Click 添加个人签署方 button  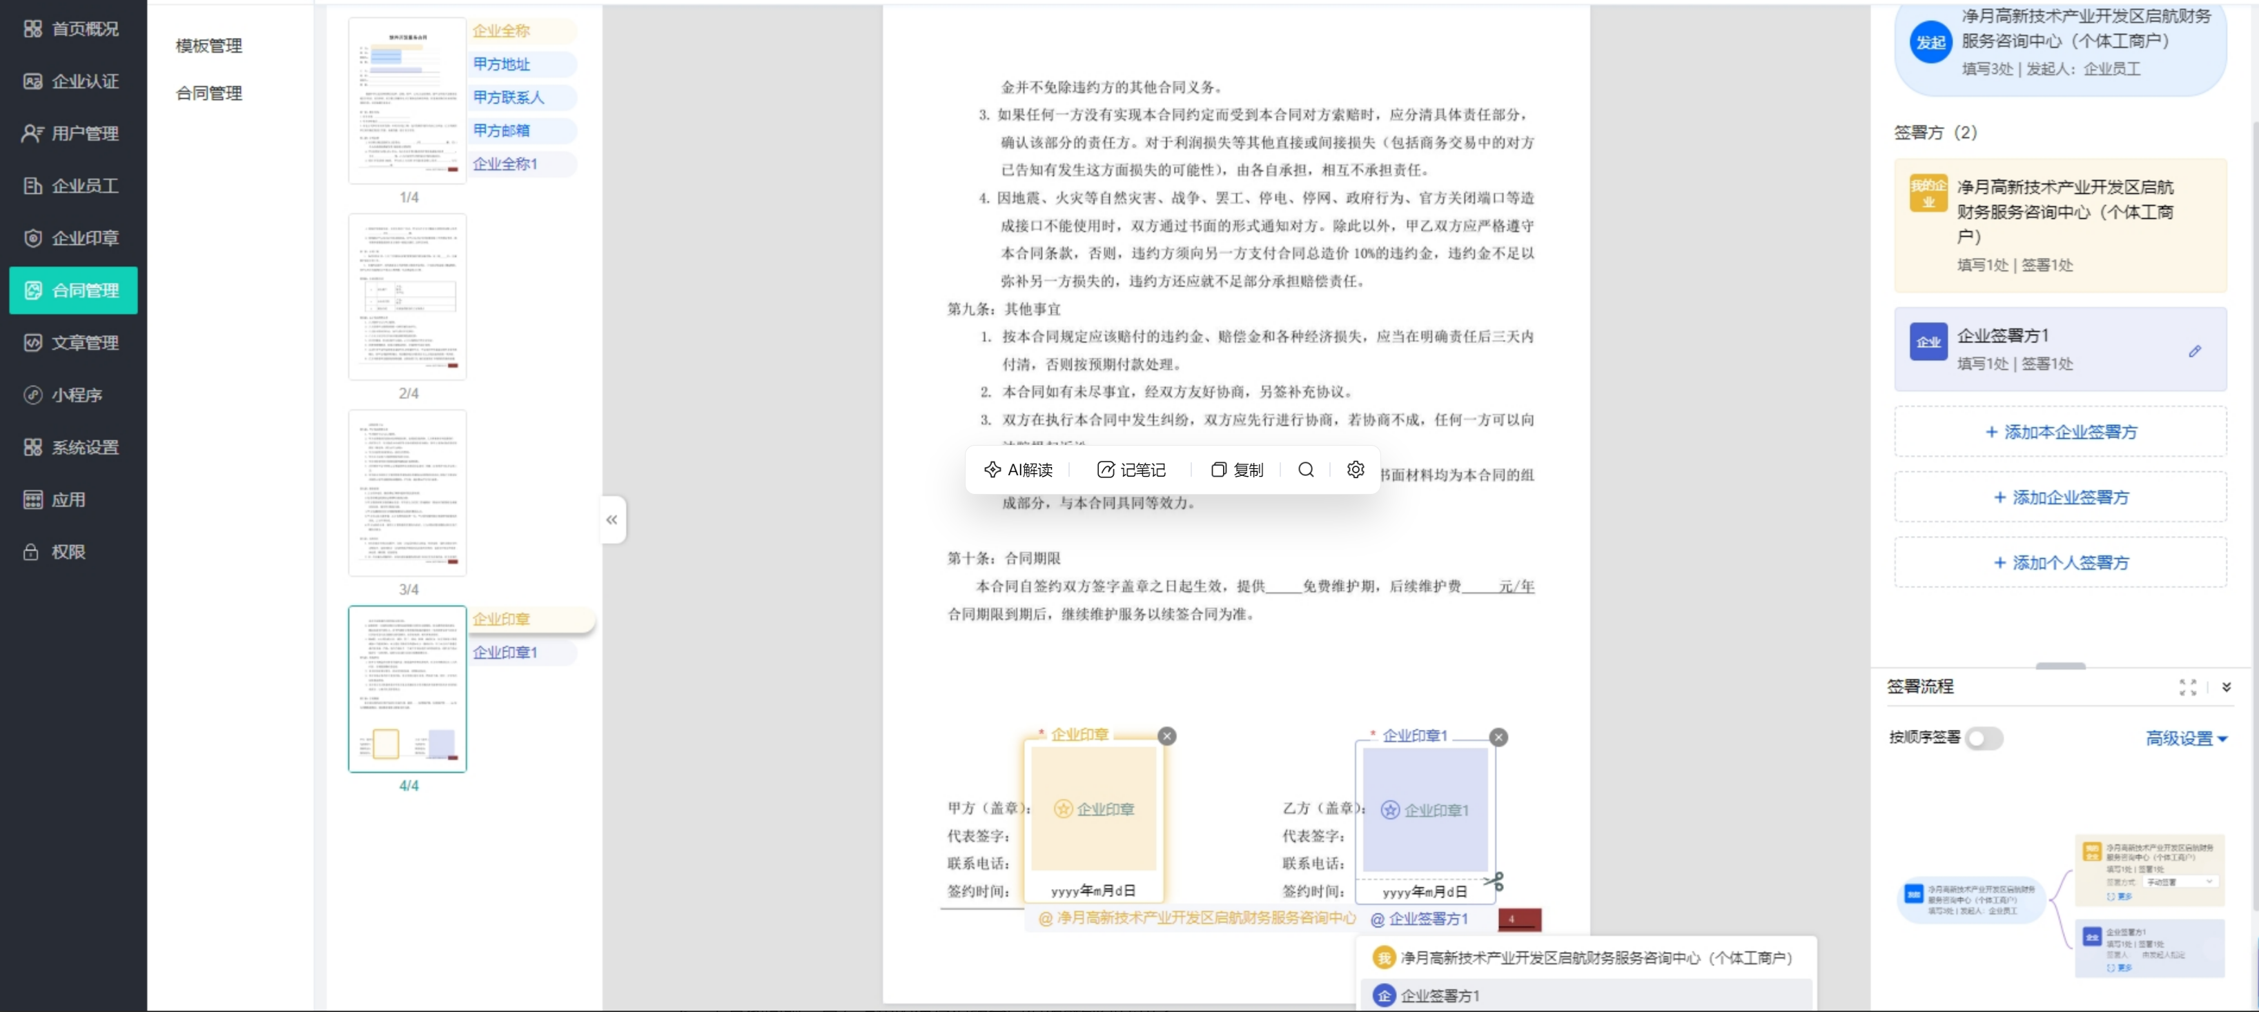pyautogui.click(x=2060, y=562)
